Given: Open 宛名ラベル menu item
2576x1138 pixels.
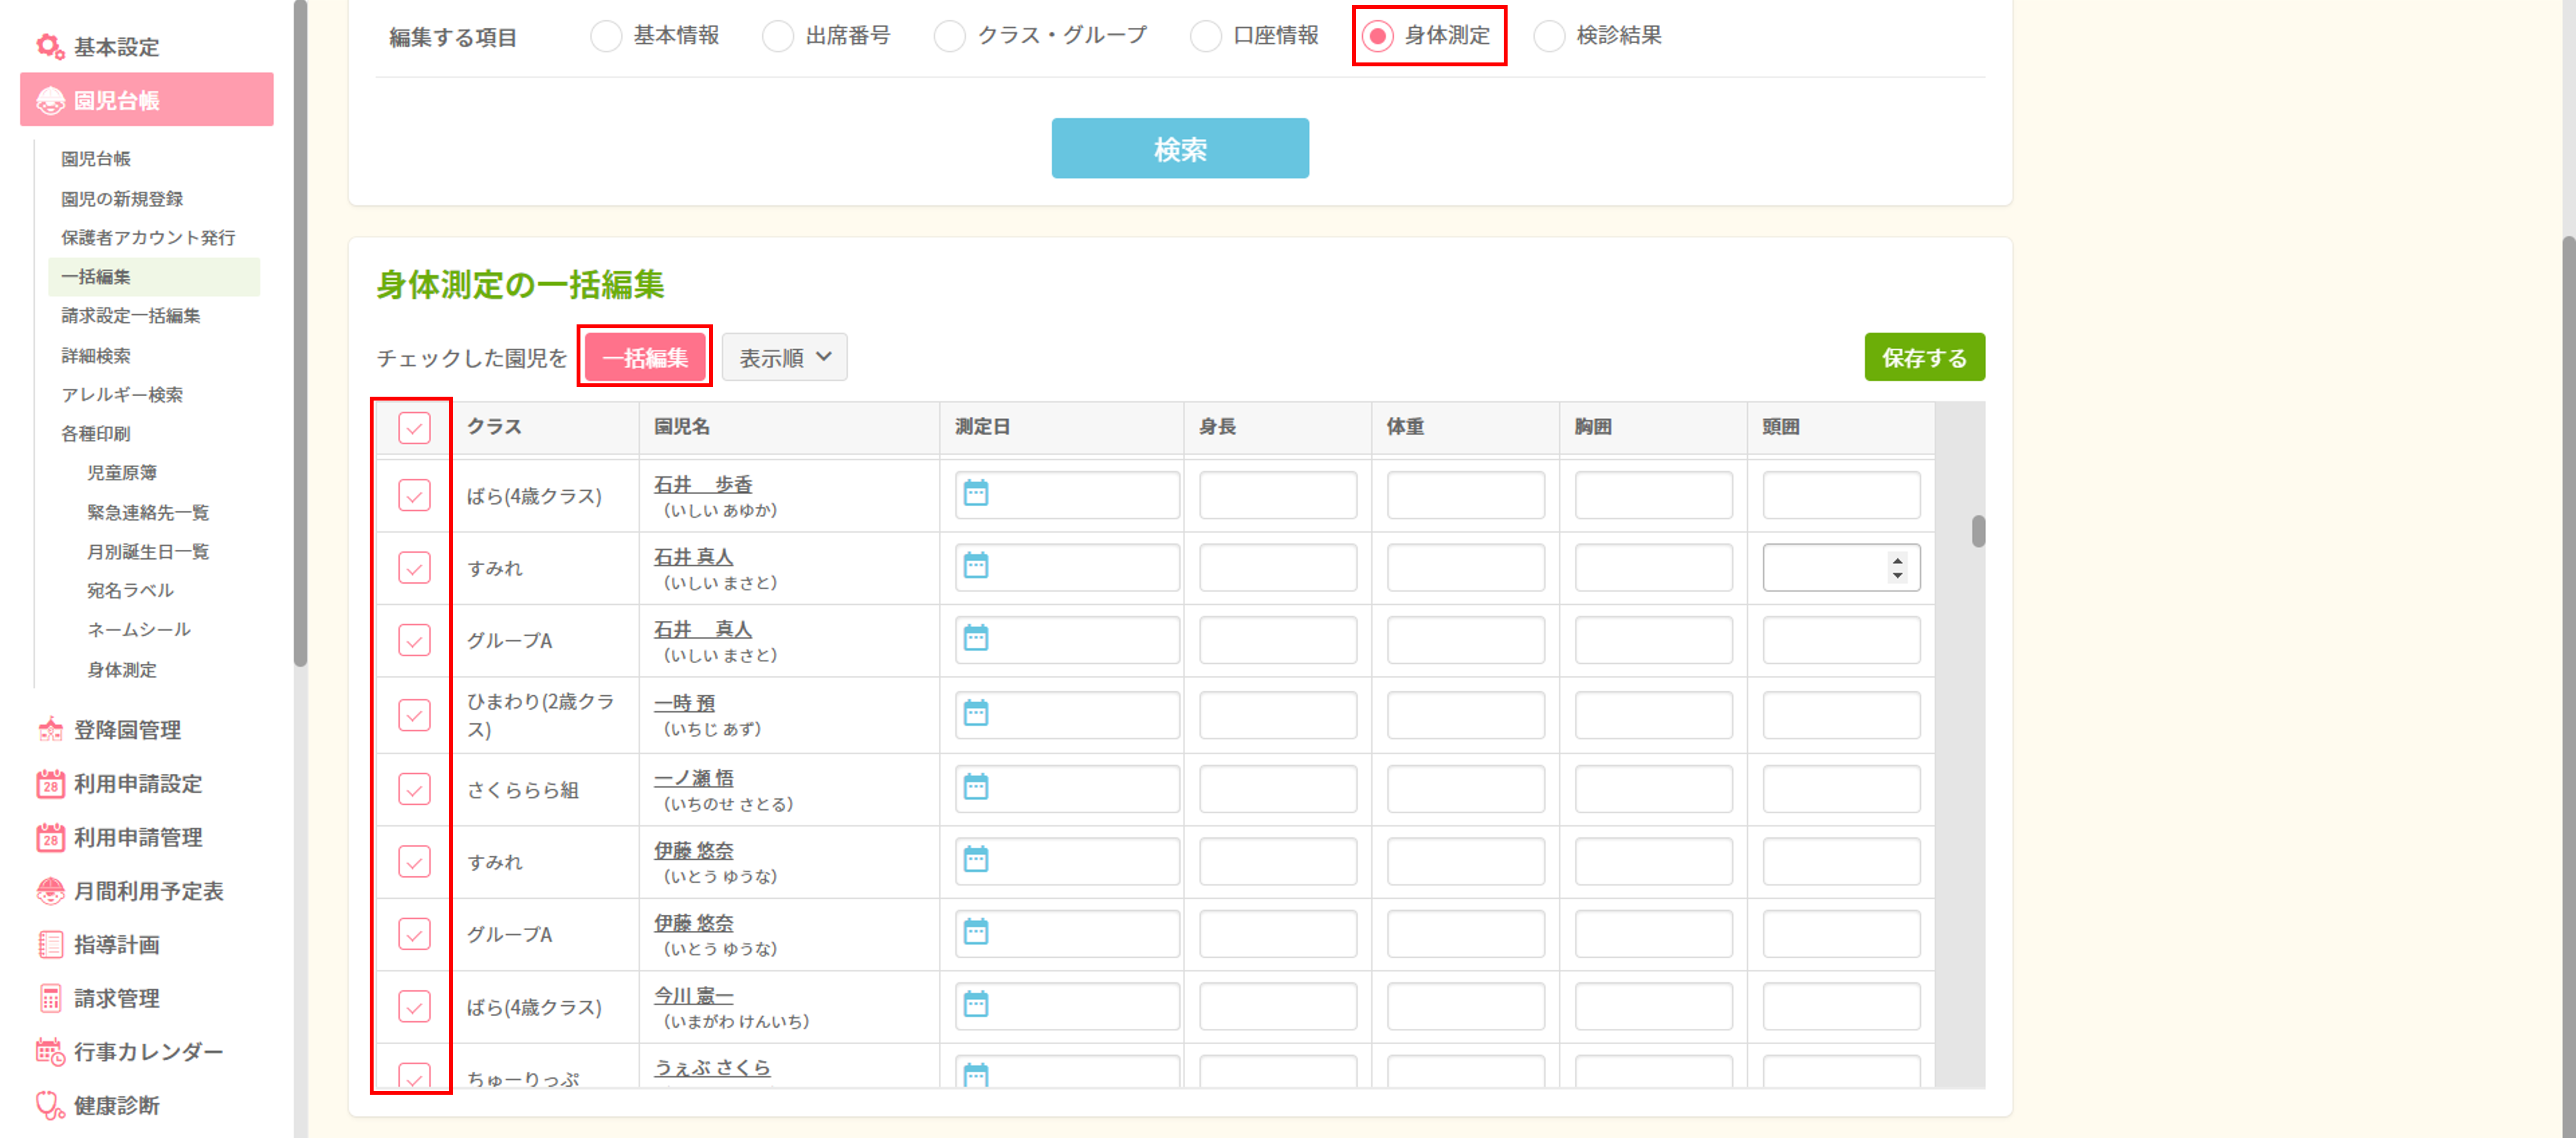Looking at the screenshot, I should point(130,591).
